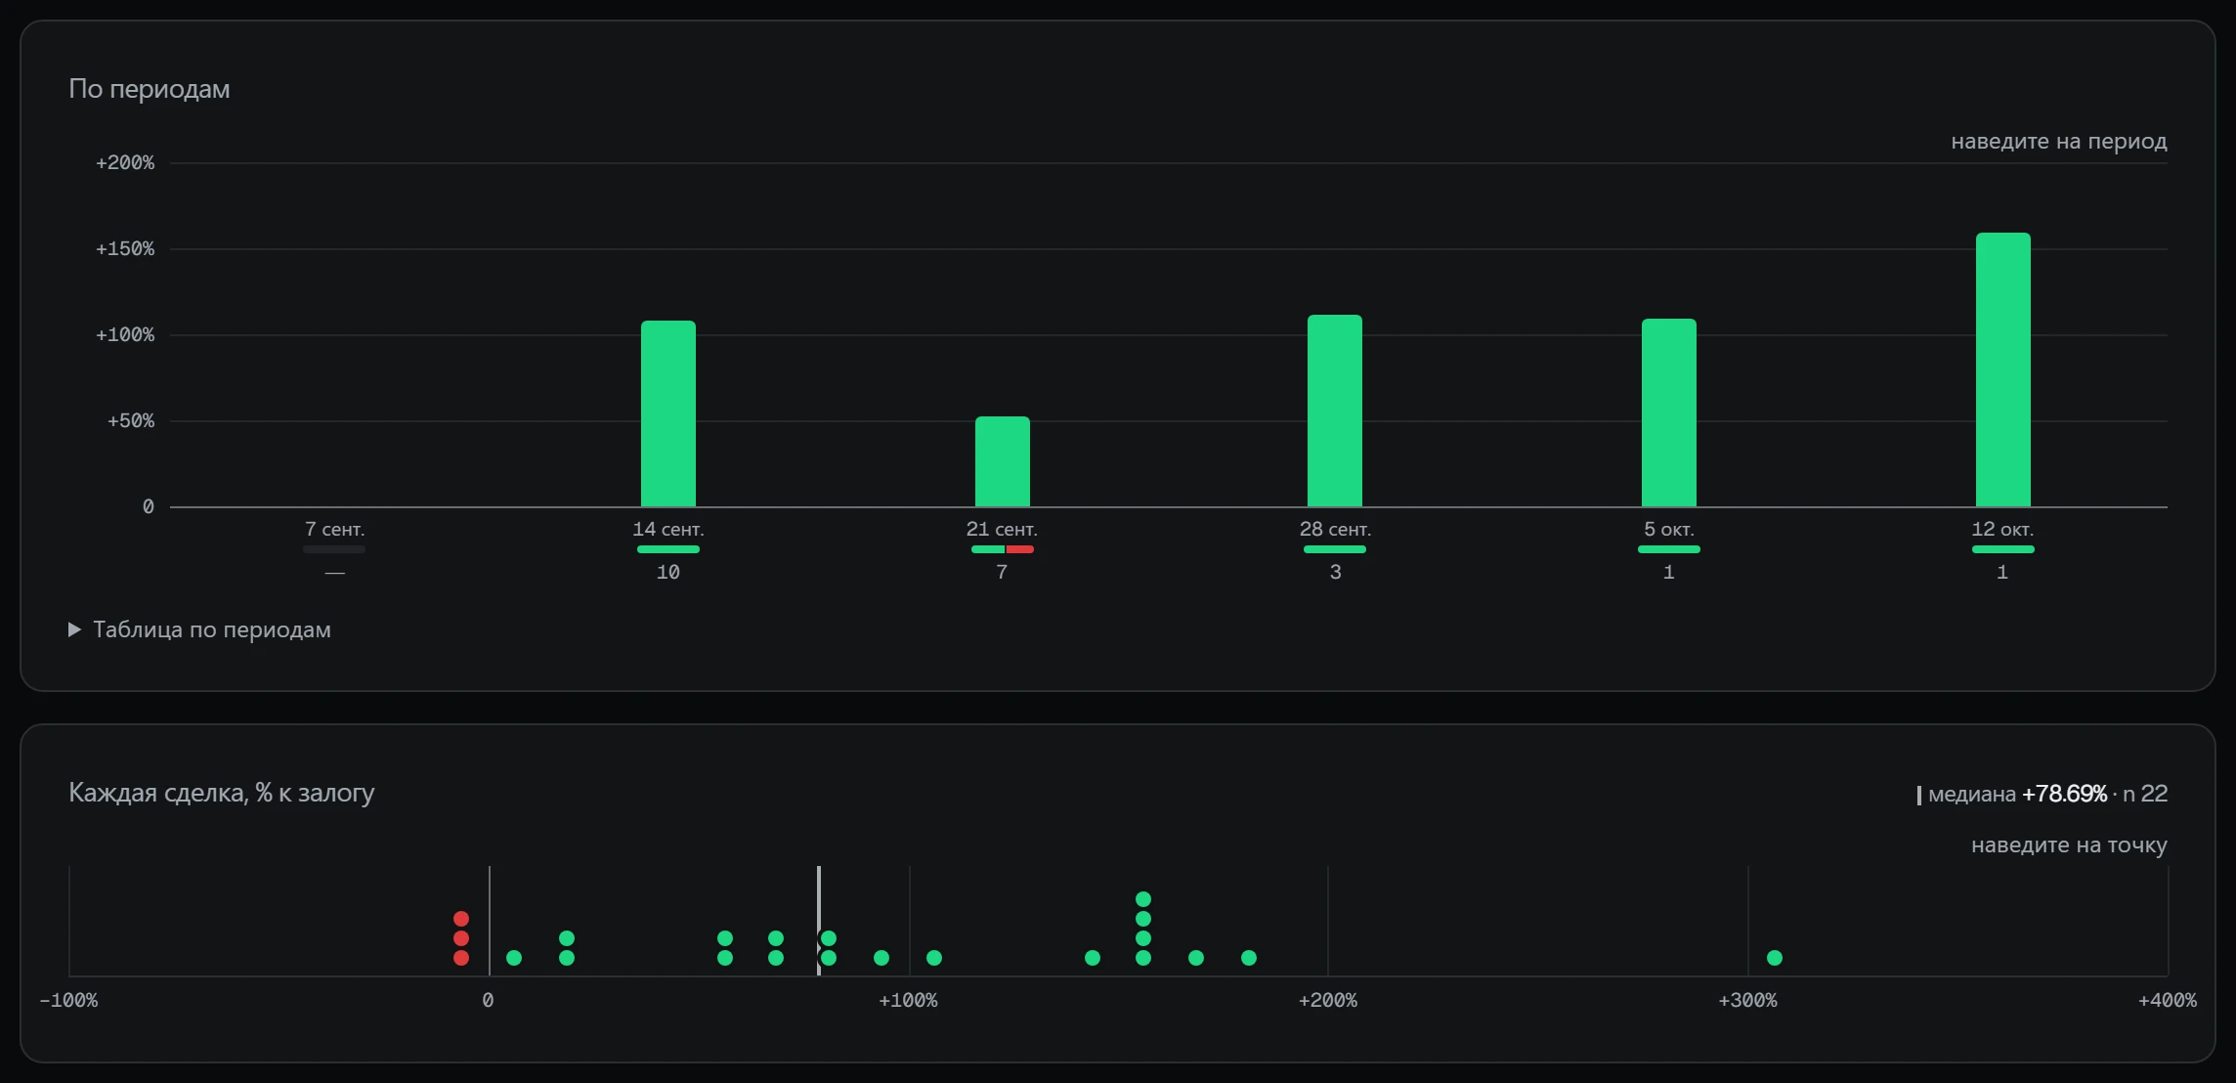Select the top dot of the four-dot column
The image size is (2236, 1083).
[1143, 899]
